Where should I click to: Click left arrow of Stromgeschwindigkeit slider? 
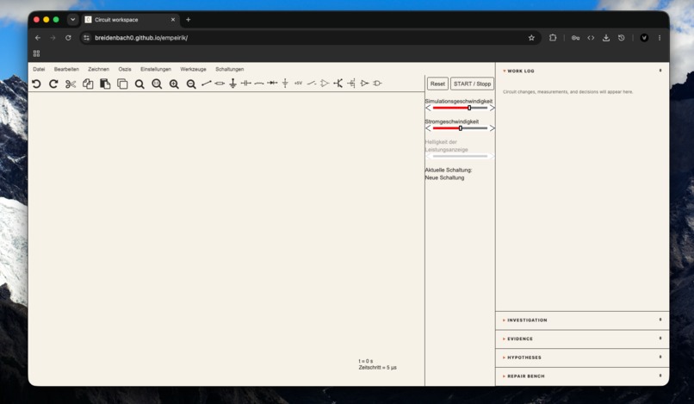click(x=428, y=128)
